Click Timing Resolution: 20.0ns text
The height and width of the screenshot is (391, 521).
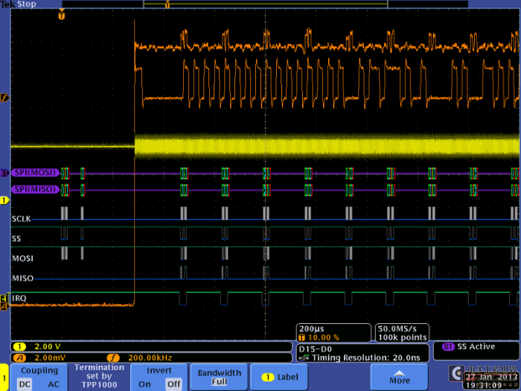pos(366,357)
